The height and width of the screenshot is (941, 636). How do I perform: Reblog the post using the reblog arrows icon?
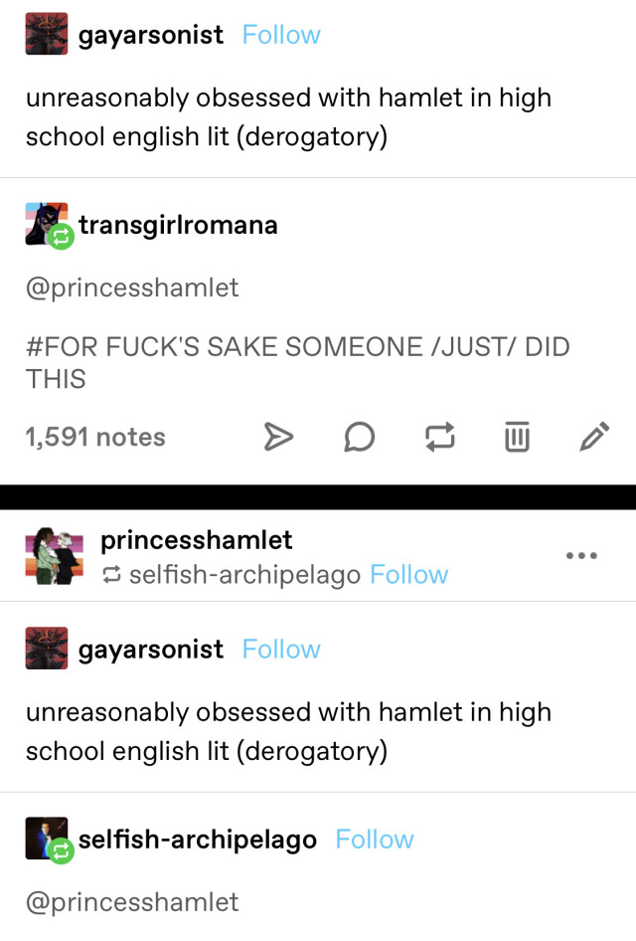[x=439, y=437]
